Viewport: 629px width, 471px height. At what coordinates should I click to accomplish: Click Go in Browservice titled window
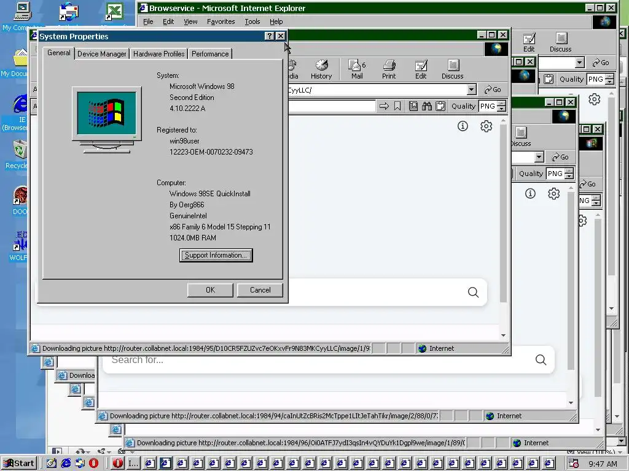point(601,63)
